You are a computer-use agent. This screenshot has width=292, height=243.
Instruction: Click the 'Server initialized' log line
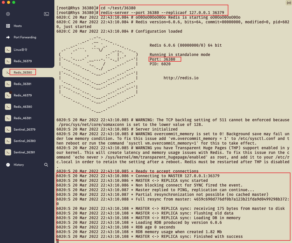click(x=117, y=129)
